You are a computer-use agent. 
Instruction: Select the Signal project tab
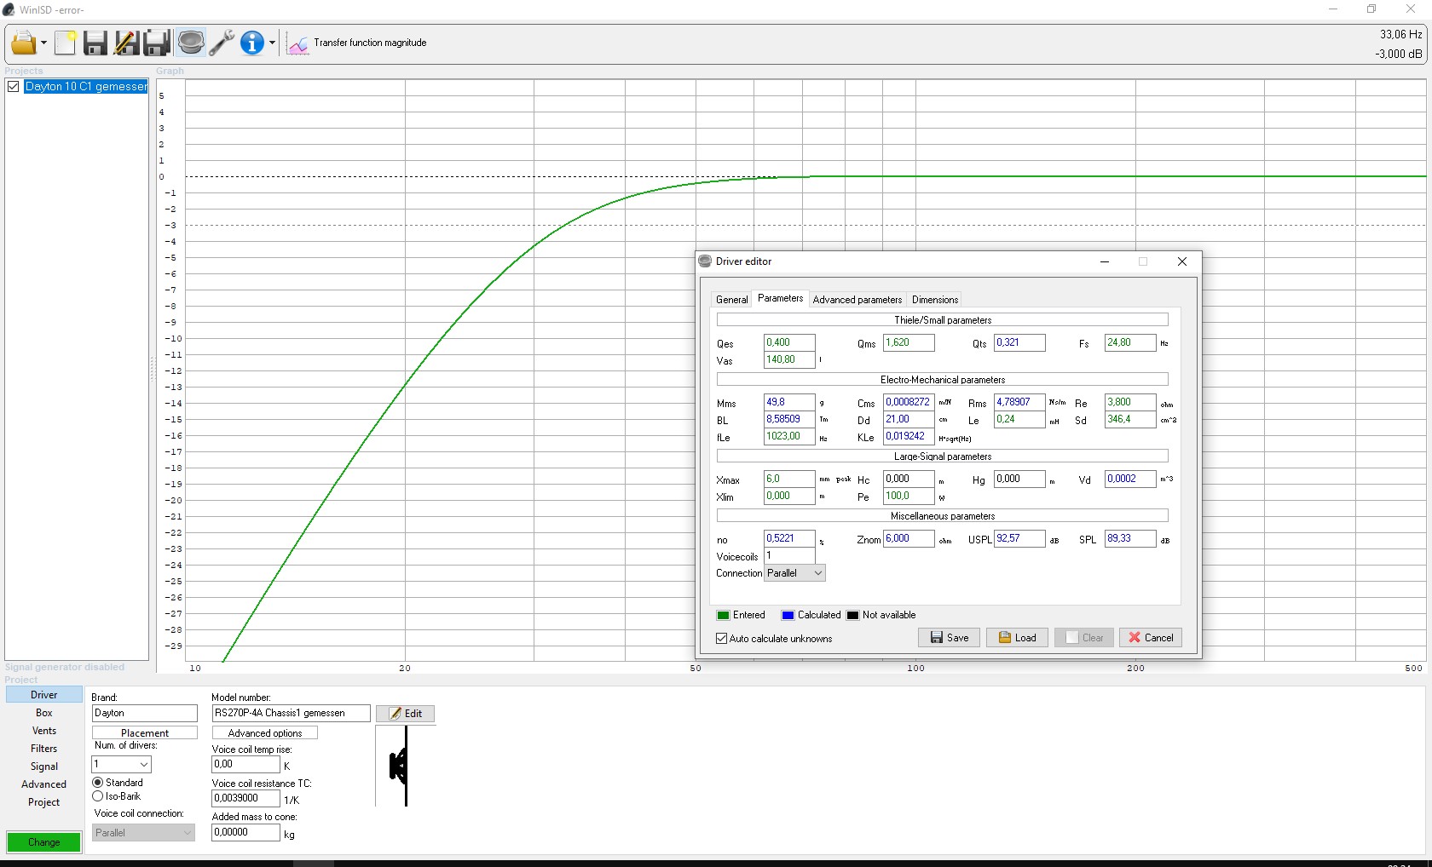tap(44, 767)
